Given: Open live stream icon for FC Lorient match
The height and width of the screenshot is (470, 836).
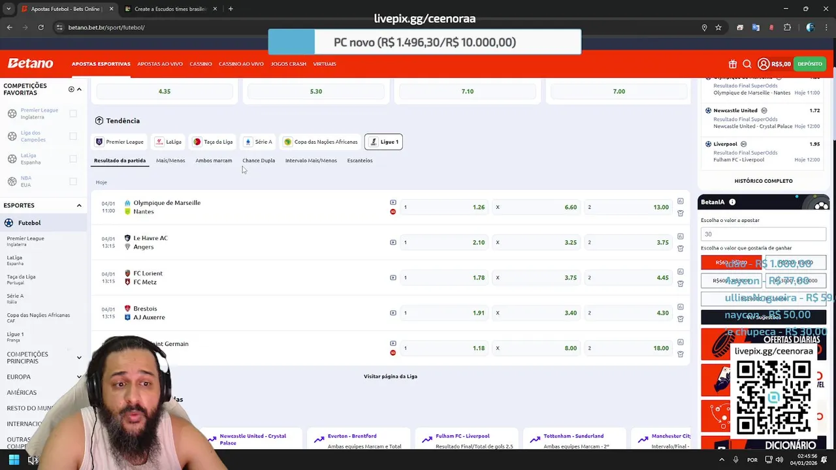Looking at the screenshot, I should (393, 277).
